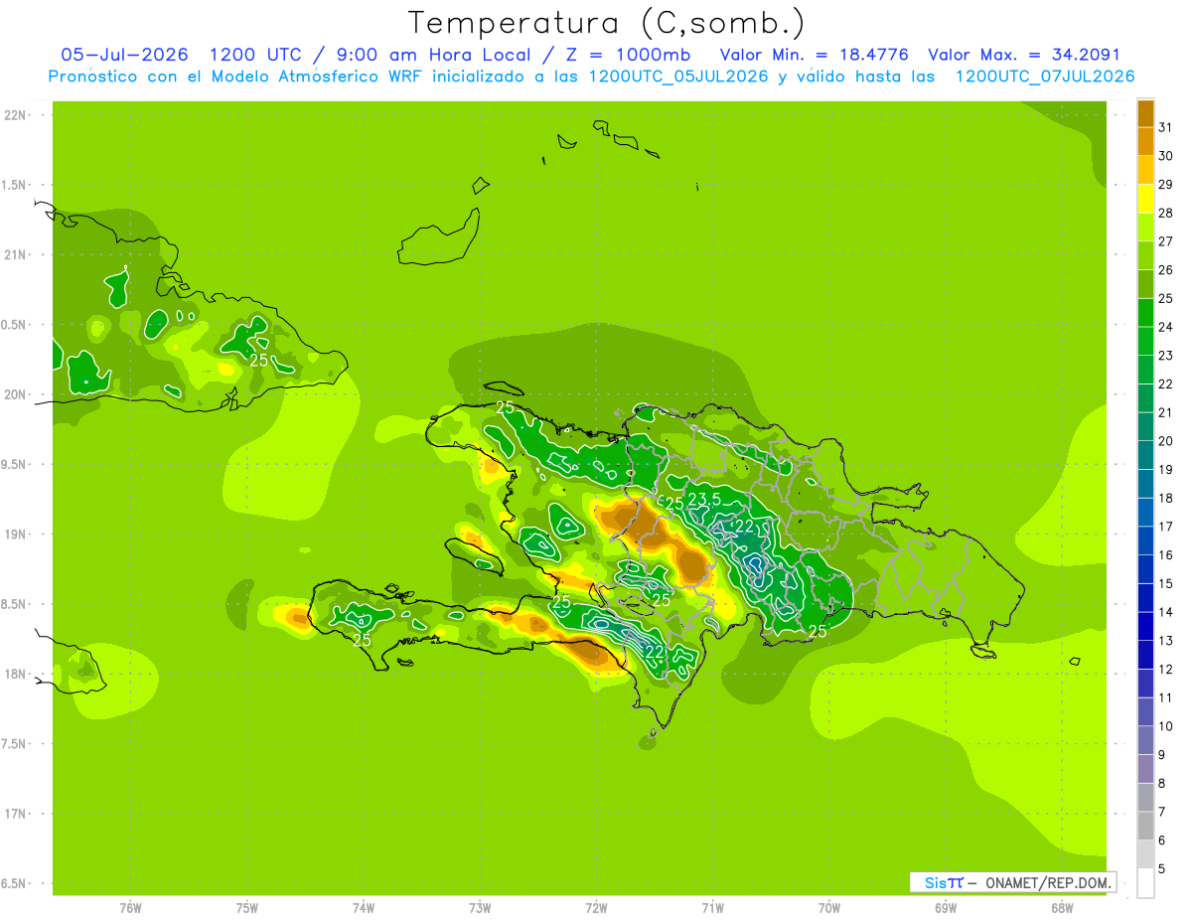Viewport: 1192px width, 921px height.
Task: Click legend value '29' on the color bar
Action: tap(1165, 185)
